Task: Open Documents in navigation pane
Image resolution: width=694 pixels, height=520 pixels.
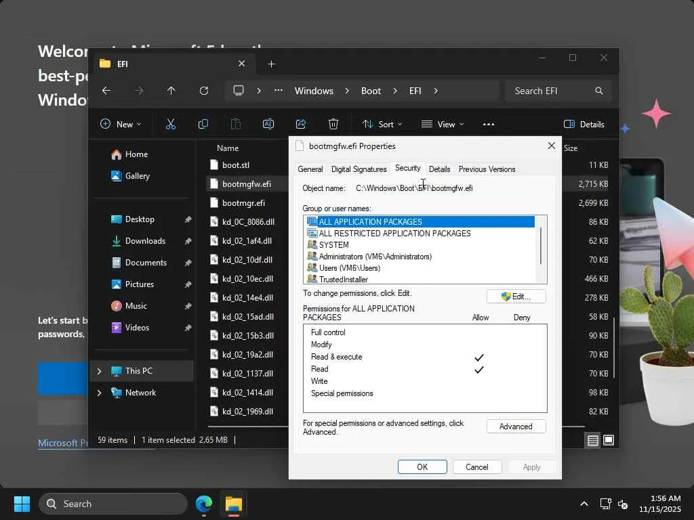Action: click(x=146, y=263)
